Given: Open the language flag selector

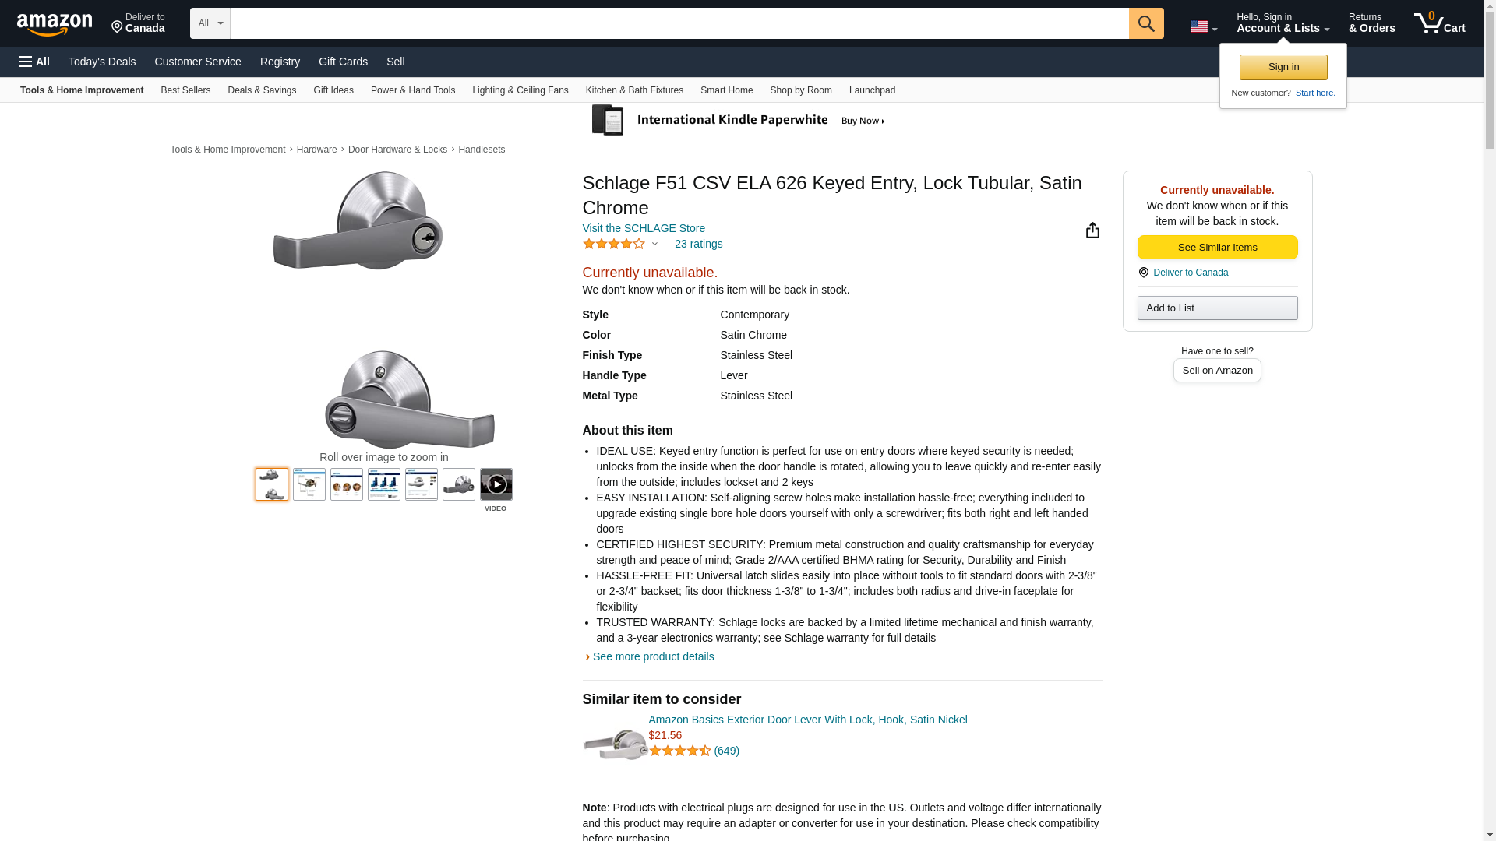Looking at the screenshot, I should pos(1203,26).
